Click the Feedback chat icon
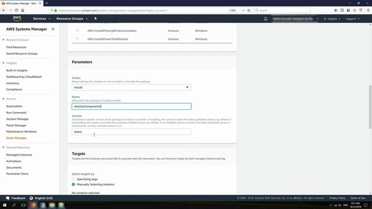Viewport: 372px width, 209px height. tap(8, 198)
